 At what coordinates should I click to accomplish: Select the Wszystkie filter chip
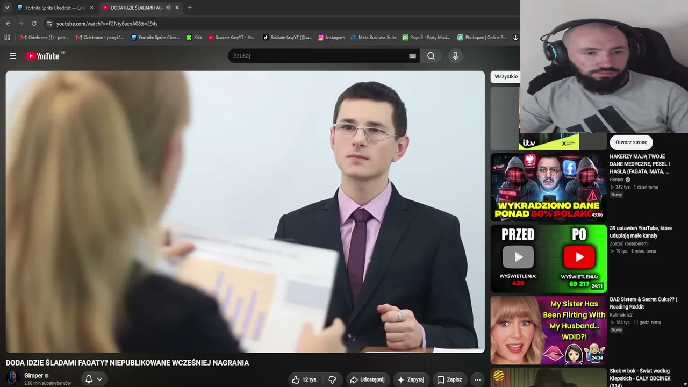click(x=506, y=76)
